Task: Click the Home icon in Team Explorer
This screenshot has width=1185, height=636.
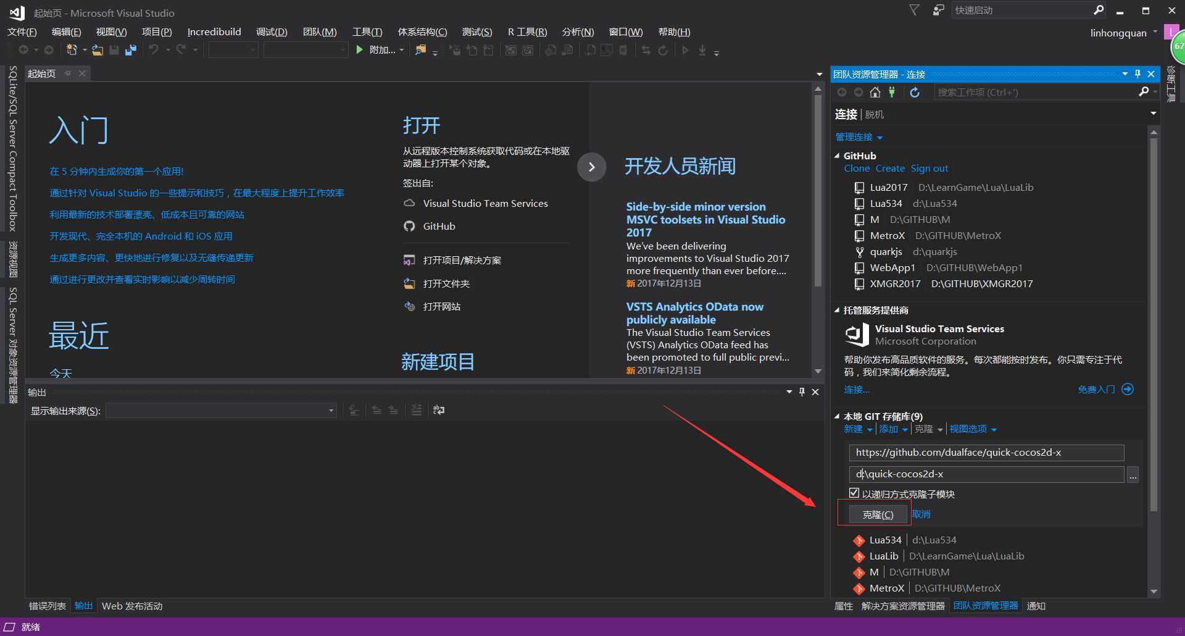Action: coord(875,93)
